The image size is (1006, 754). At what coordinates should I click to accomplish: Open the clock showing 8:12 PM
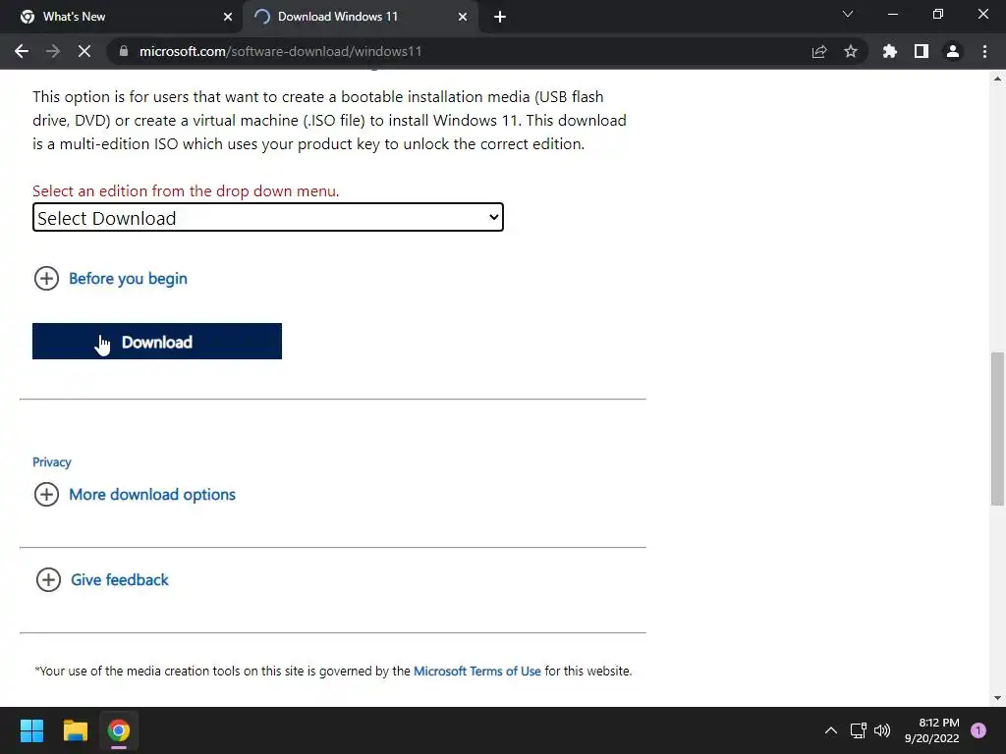click(x=931, y=730)
